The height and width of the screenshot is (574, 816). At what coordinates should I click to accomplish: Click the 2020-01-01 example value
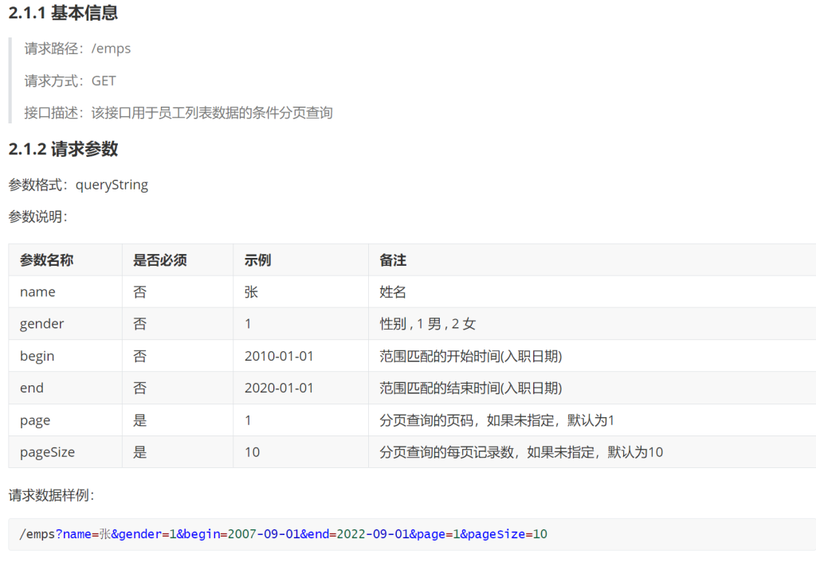tap(279, 388)
